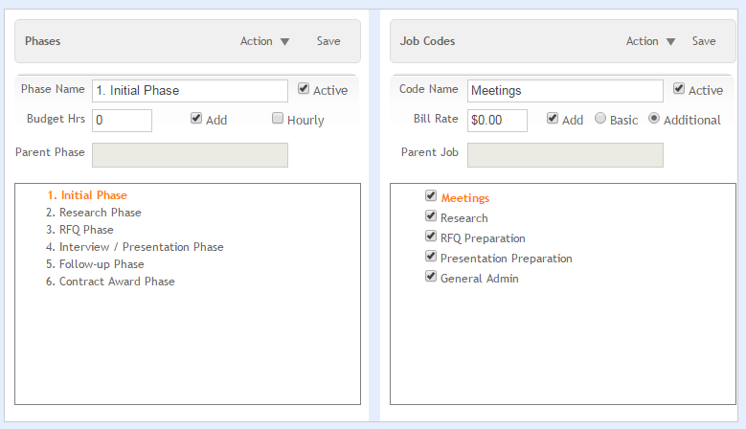This screenshot has height=429, width=746.
Task: Click the Bill Rate input field
Action: point(497,120)
